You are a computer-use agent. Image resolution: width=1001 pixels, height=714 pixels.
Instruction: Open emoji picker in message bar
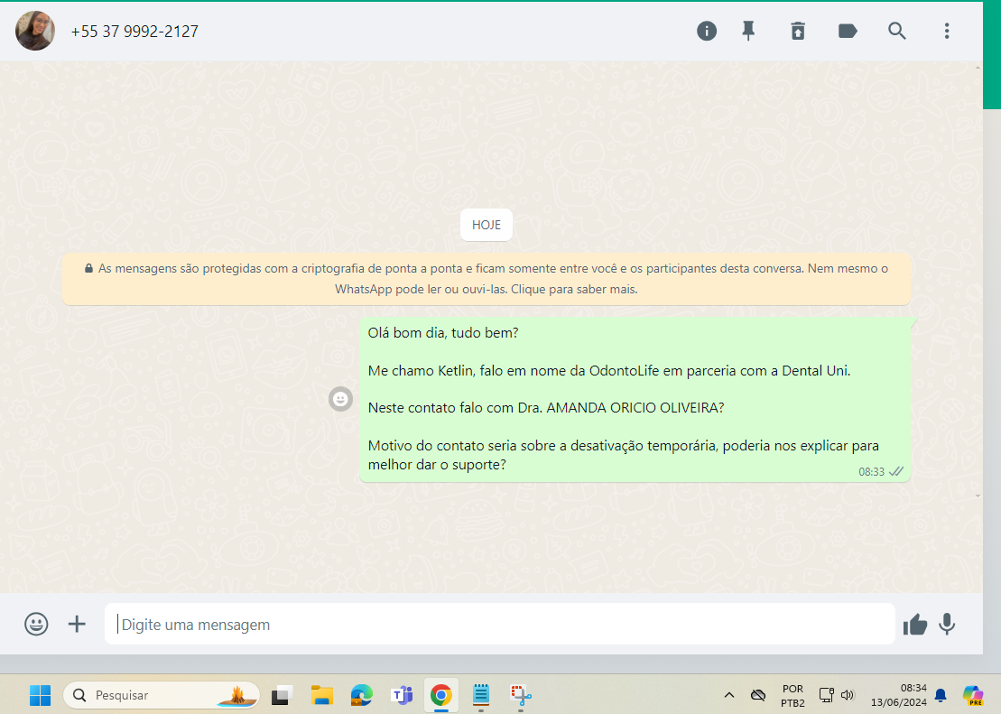coord(36,624)
